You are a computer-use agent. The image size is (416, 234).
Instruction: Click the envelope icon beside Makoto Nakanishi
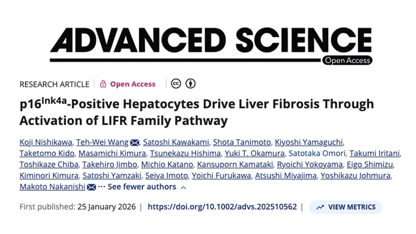tap(91, 187)
